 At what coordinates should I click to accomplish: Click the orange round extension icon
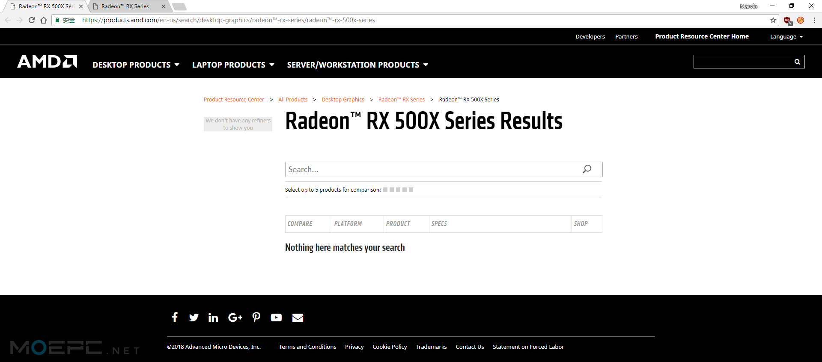(801, 20)
